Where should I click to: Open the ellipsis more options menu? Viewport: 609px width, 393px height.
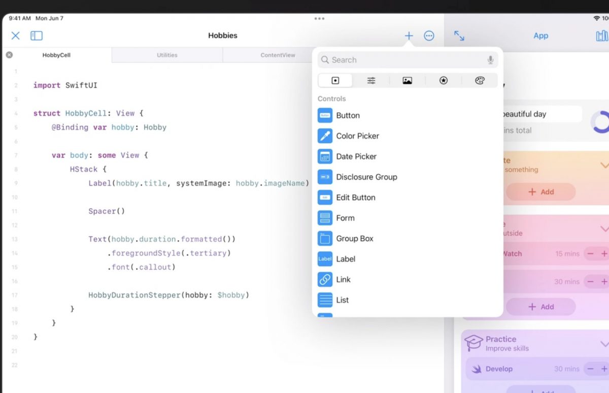[x=429, y=36]
